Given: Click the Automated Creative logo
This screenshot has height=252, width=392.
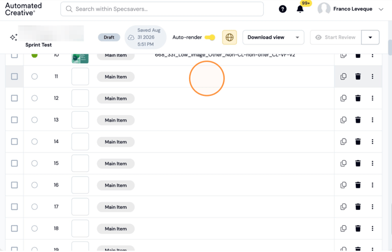Looking at the screenshot, I should pos(23,9).
